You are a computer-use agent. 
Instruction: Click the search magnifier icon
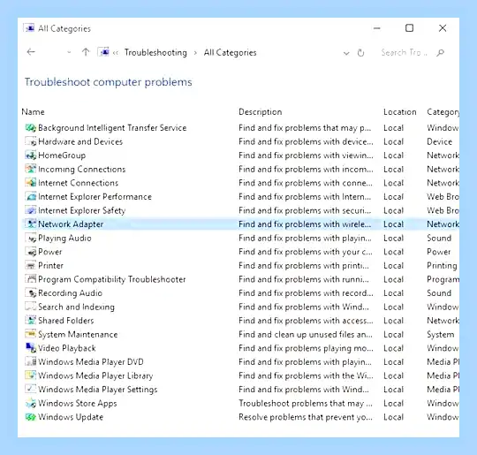click(x=440, y=53)
